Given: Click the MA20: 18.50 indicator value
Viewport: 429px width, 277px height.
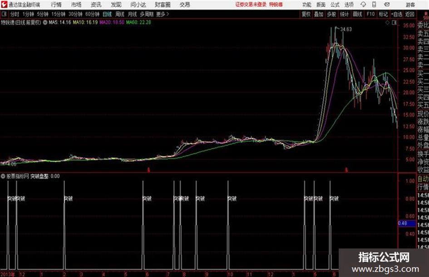Looking at the screenshot, I should coord(112,22).
